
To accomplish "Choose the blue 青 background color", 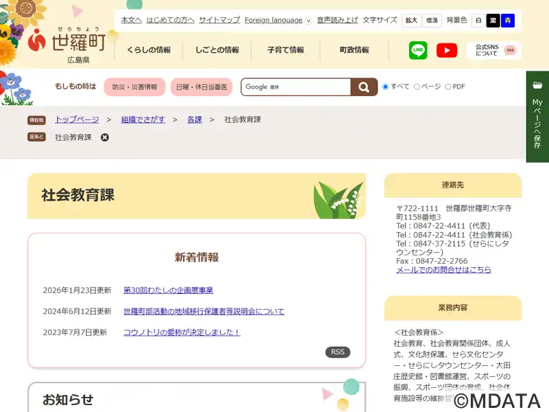I will coord(508,21).
